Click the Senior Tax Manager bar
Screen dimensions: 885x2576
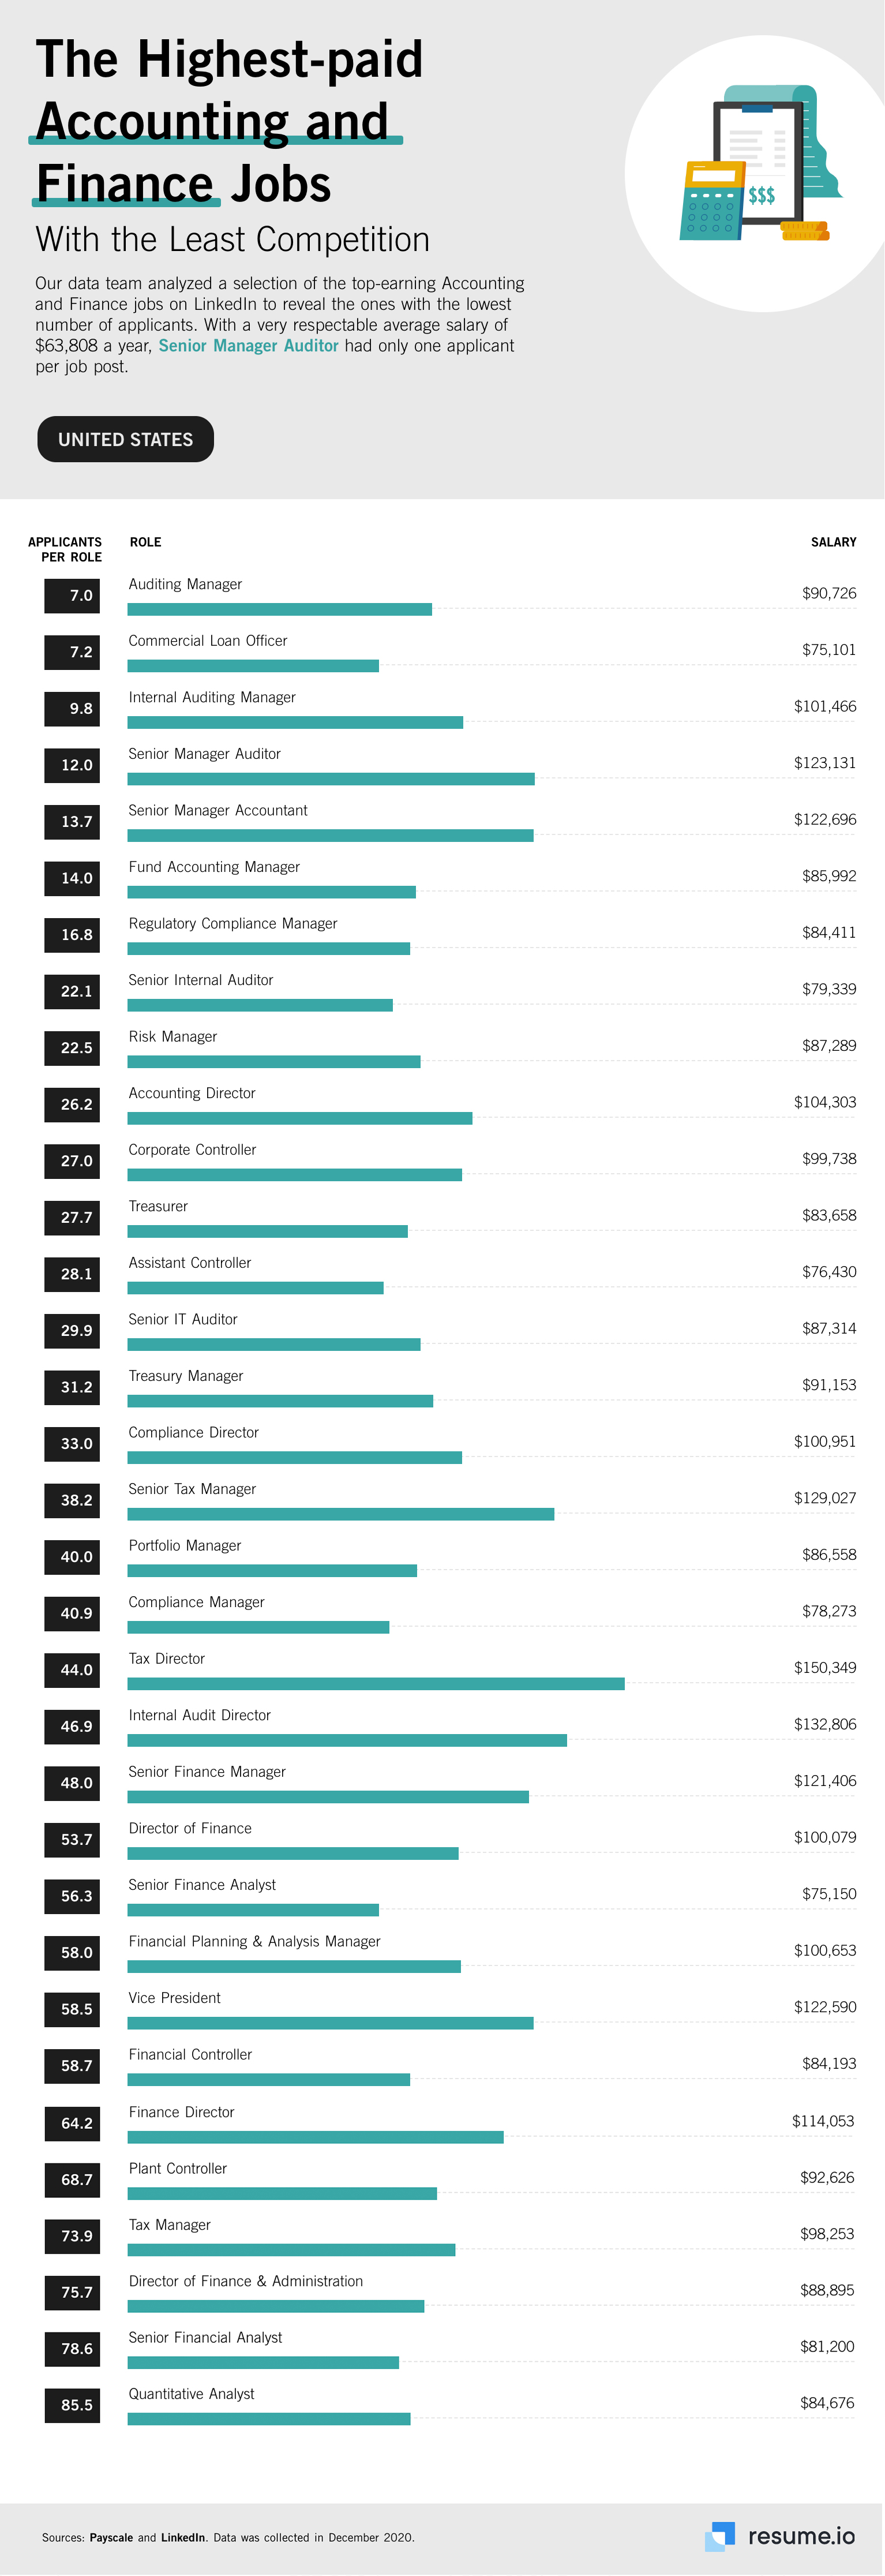(341, 1514)
